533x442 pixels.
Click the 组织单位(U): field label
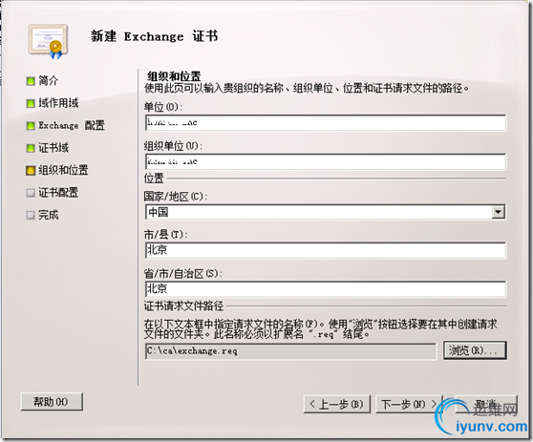point(173,146)
